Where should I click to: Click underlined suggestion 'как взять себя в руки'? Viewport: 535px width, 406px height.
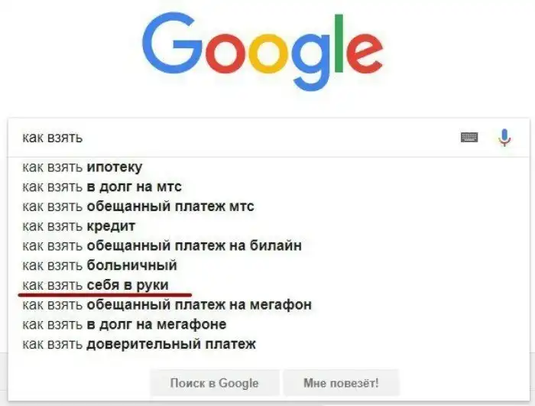(96, 285)
